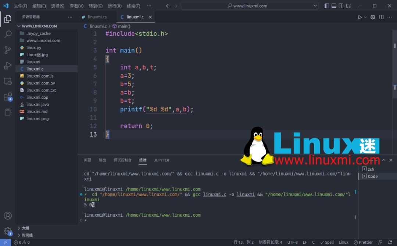Open the Explorer view in activity bar
This screenshot has height=246, width=397.
[8, 19]
